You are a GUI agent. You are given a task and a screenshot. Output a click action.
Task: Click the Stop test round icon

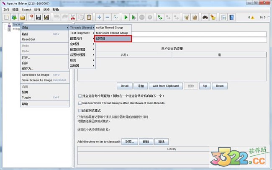tap(142, 17)
